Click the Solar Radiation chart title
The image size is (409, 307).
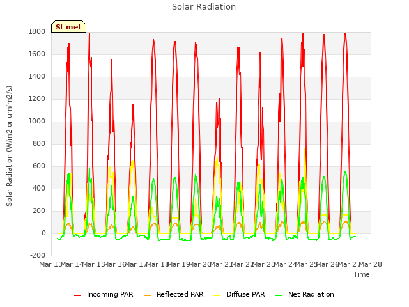click(204, 7)
